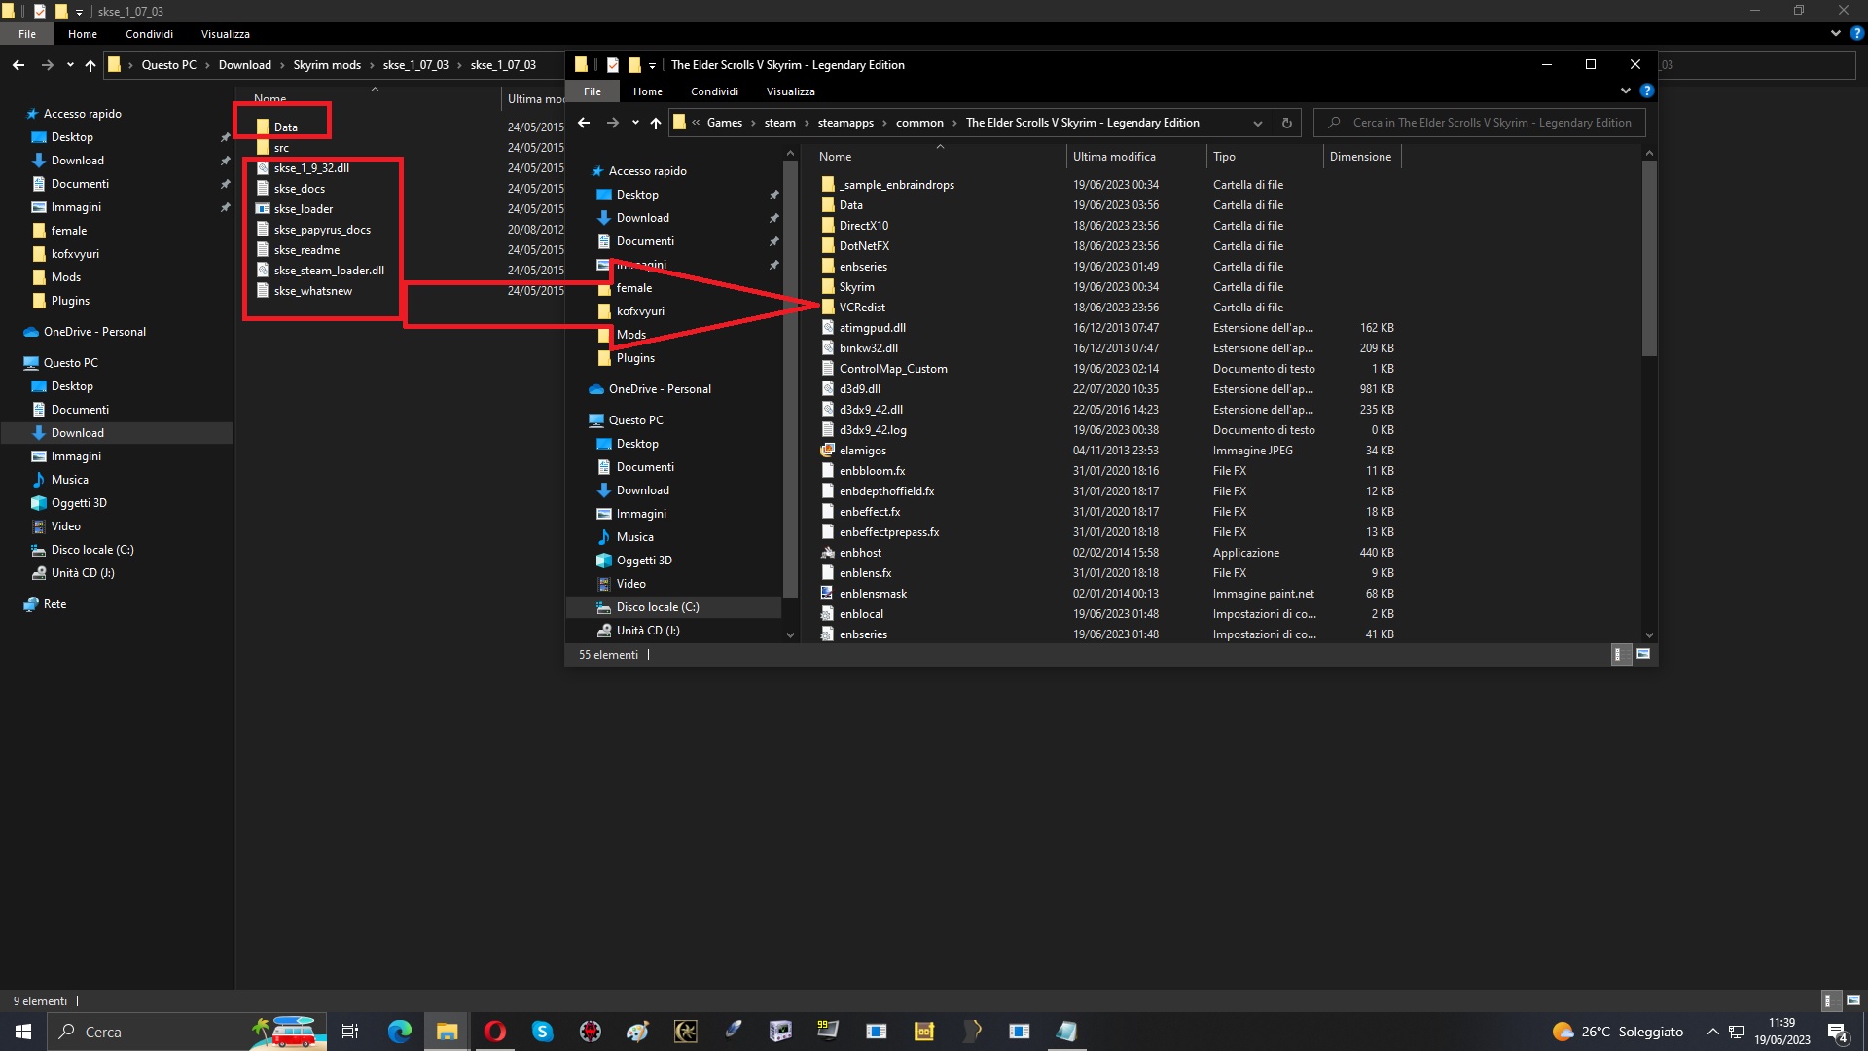Select the enbseries folder

tap(863, 267)
